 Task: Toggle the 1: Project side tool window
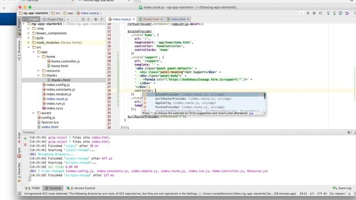(19, 28)
